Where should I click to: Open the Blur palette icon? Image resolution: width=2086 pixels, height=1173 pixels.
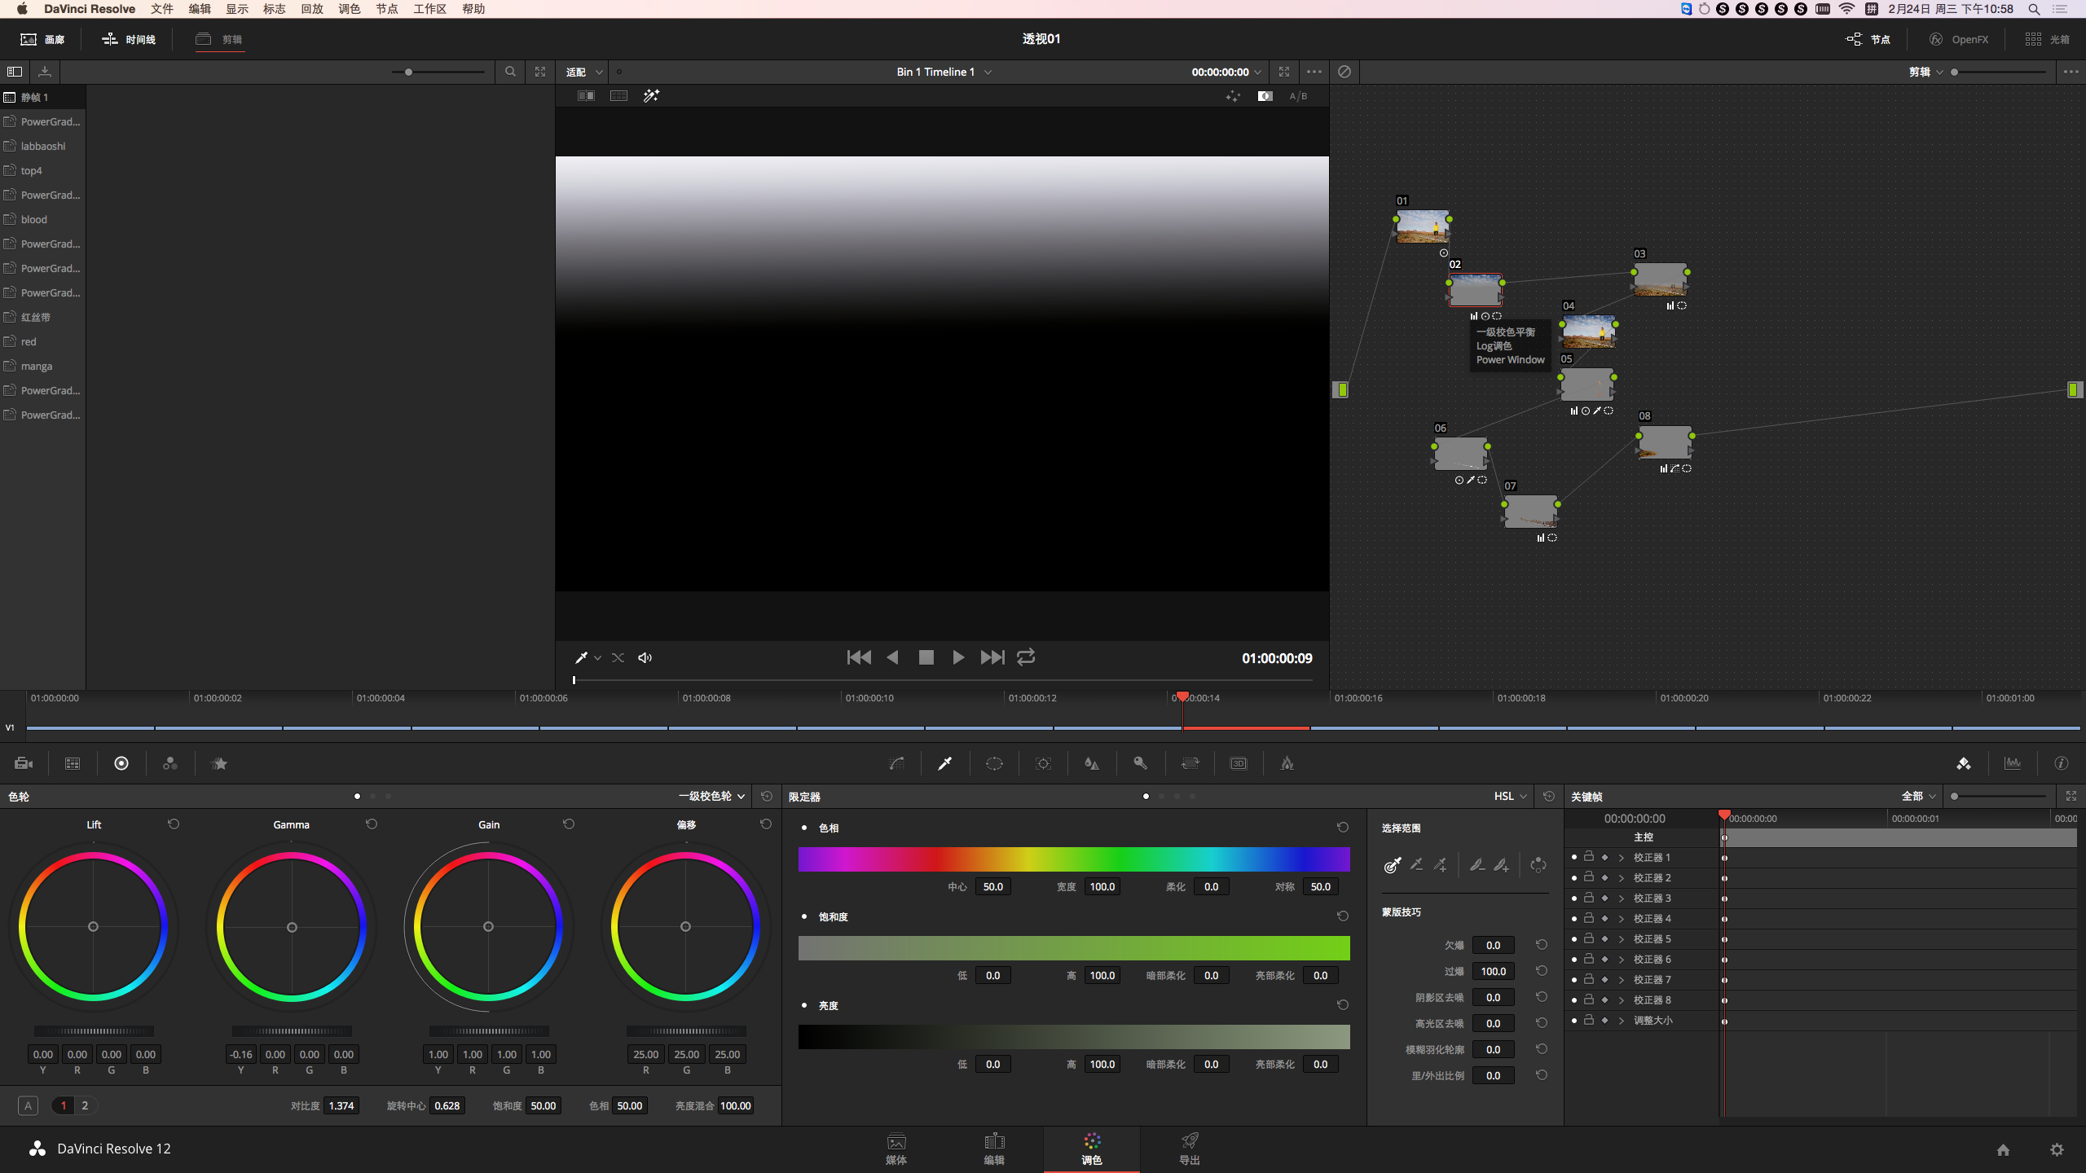(1092, 763)
